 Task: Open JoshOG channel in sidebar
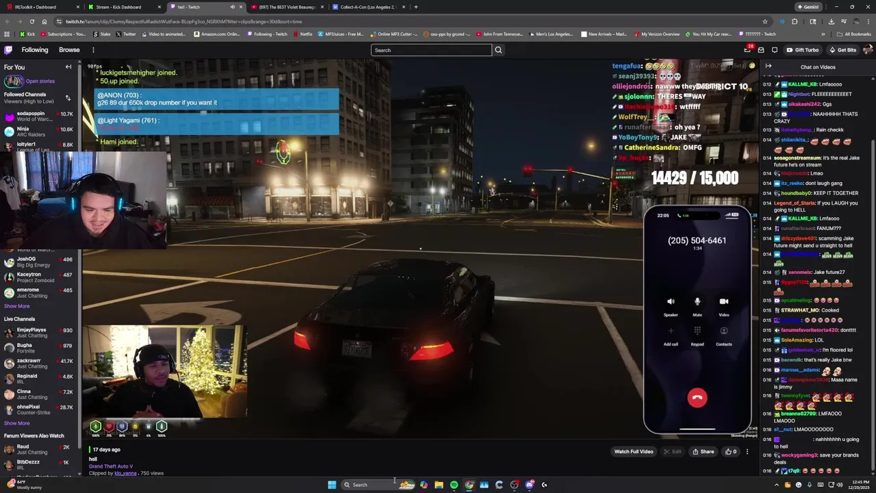[x=39, y=262]
